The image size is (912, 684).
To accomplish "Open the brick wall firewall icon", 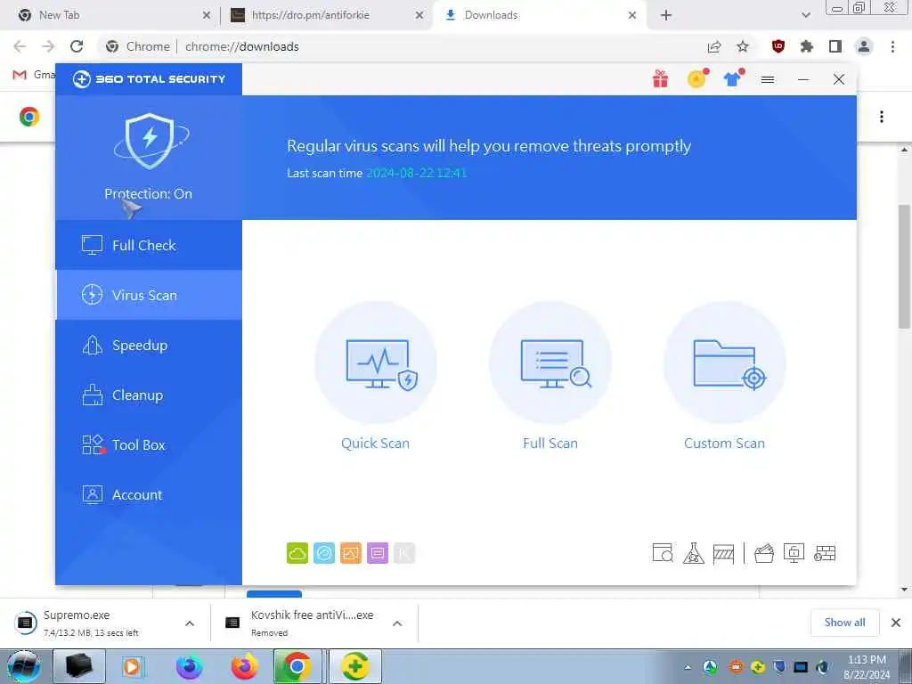I will (825, 553).
